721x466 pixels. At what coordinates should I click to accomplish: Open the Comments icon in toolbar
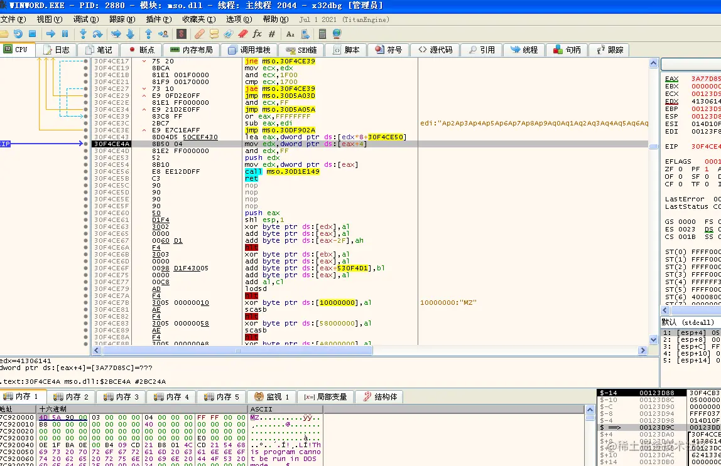(214, 33)
